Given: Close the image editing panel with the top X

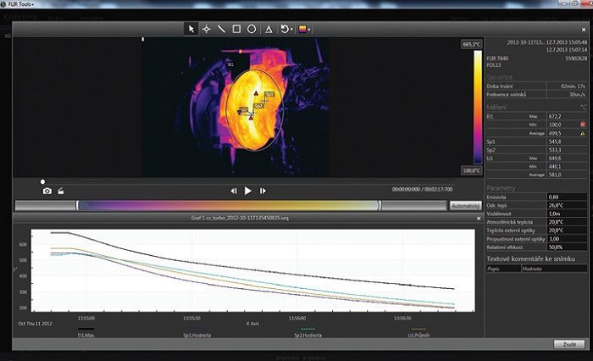Looking at the screenshot, I should click(584, 29).
